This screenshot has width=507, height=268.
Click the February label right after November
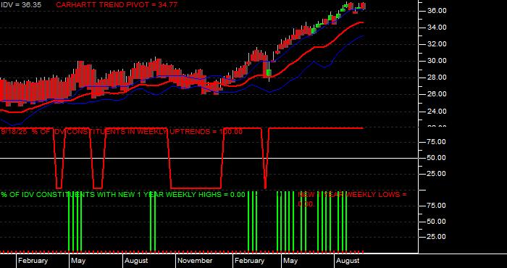250,261
